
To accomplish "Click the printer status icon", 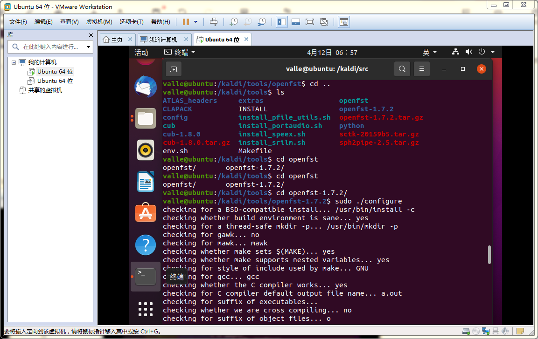I will 495,331.
